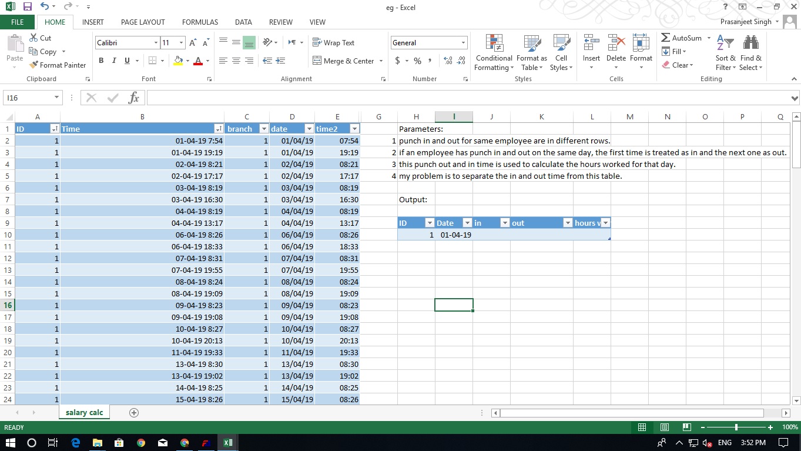
Task: Apply the Percent Style number format
Action: coord(417,60)
